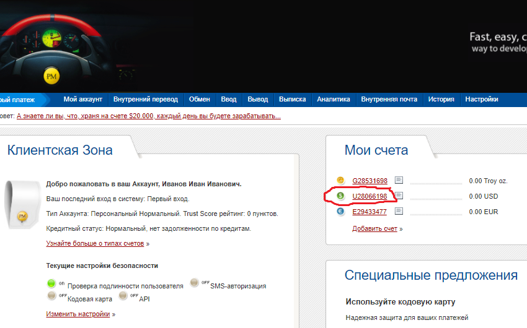
Task: Open the Добавить счет link
Action: [x=375, y=228]
